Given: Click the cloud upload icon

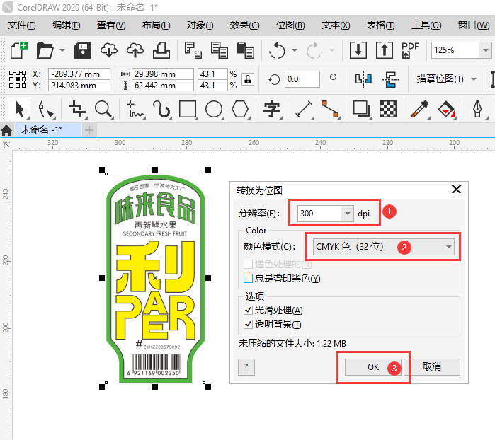Looking at the screenshot, I should click(135, 50).
